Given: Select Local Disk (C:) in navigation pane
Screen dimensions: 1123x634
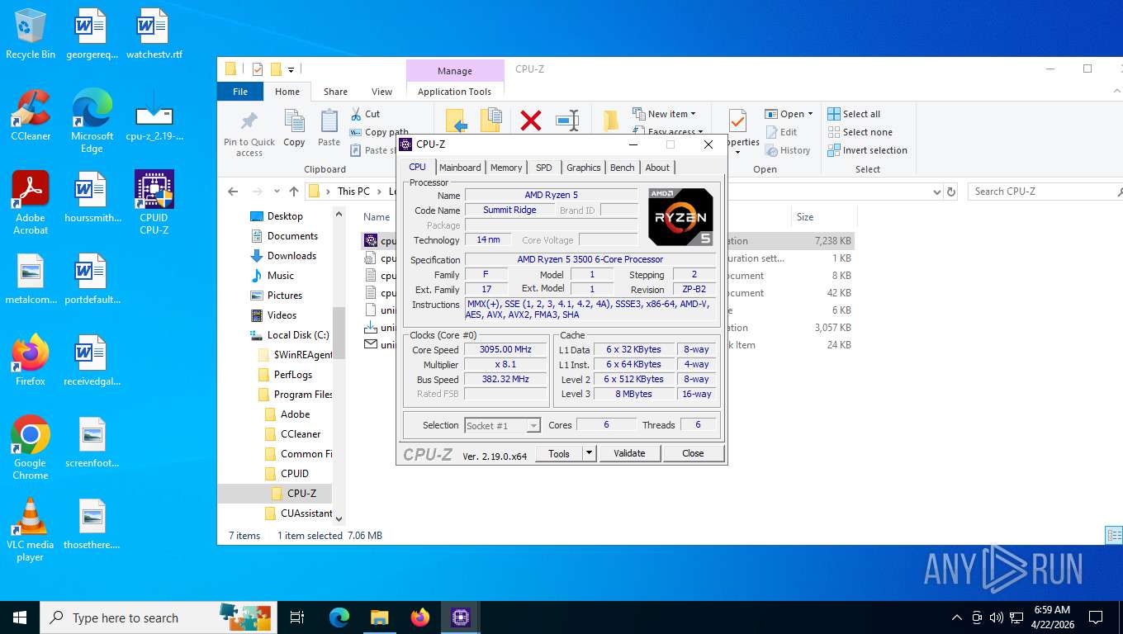Looking at the screenshot, I should coord(298,335).
